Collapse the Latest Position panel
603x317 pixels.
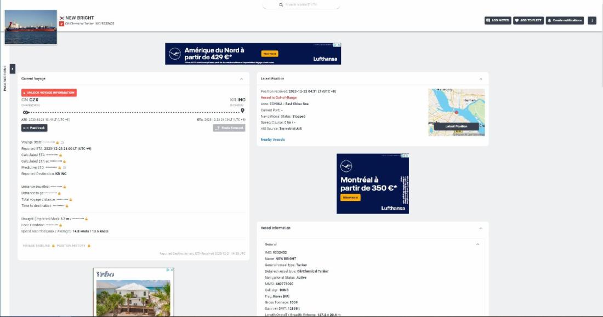coord(481,79)
